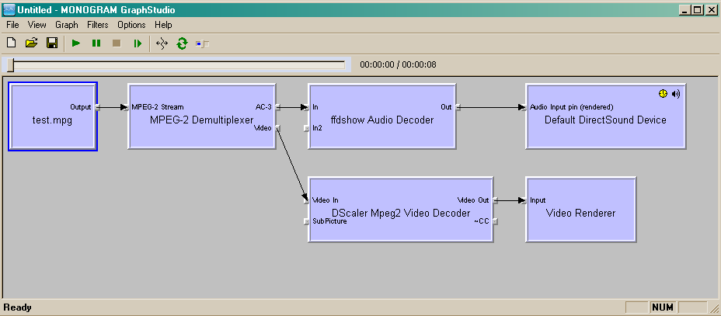This screenshot has width=721, height=316.
Task: Click the In2 pin on ffdshow Audio Decoder
Action: tap(307, 129)
